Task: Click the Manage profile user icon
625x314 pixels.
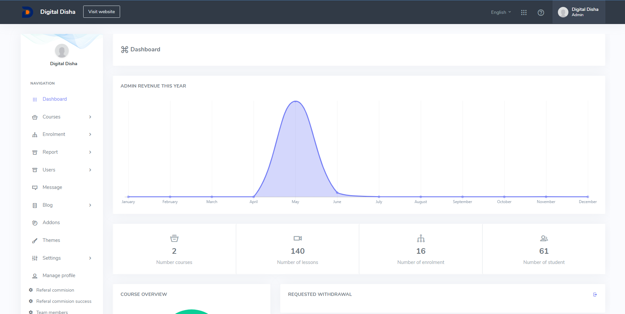Action: 35,276
